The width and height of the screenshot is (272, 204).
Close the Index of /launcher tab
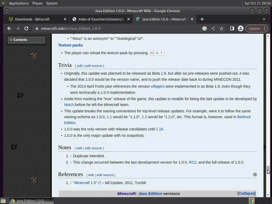[x=129, y=19]
